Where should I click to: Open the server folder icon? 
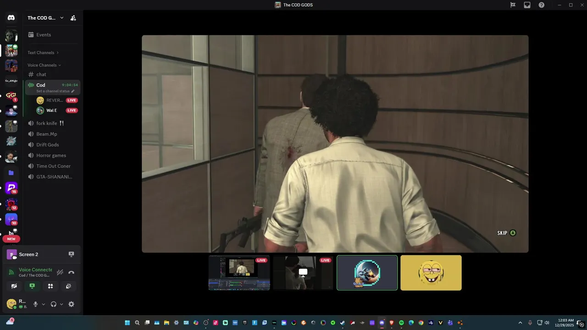pos(11,173)
